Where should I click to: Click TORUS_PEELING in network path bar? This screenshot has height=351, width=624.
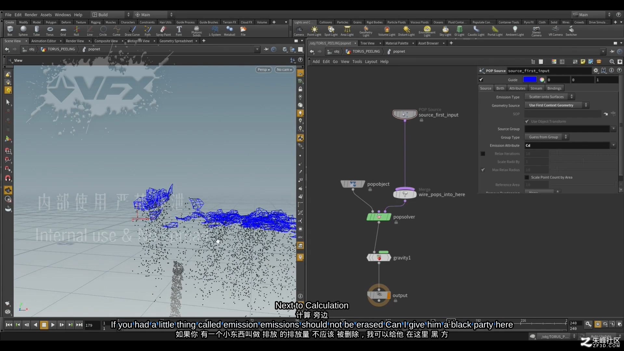pos(366,51)
